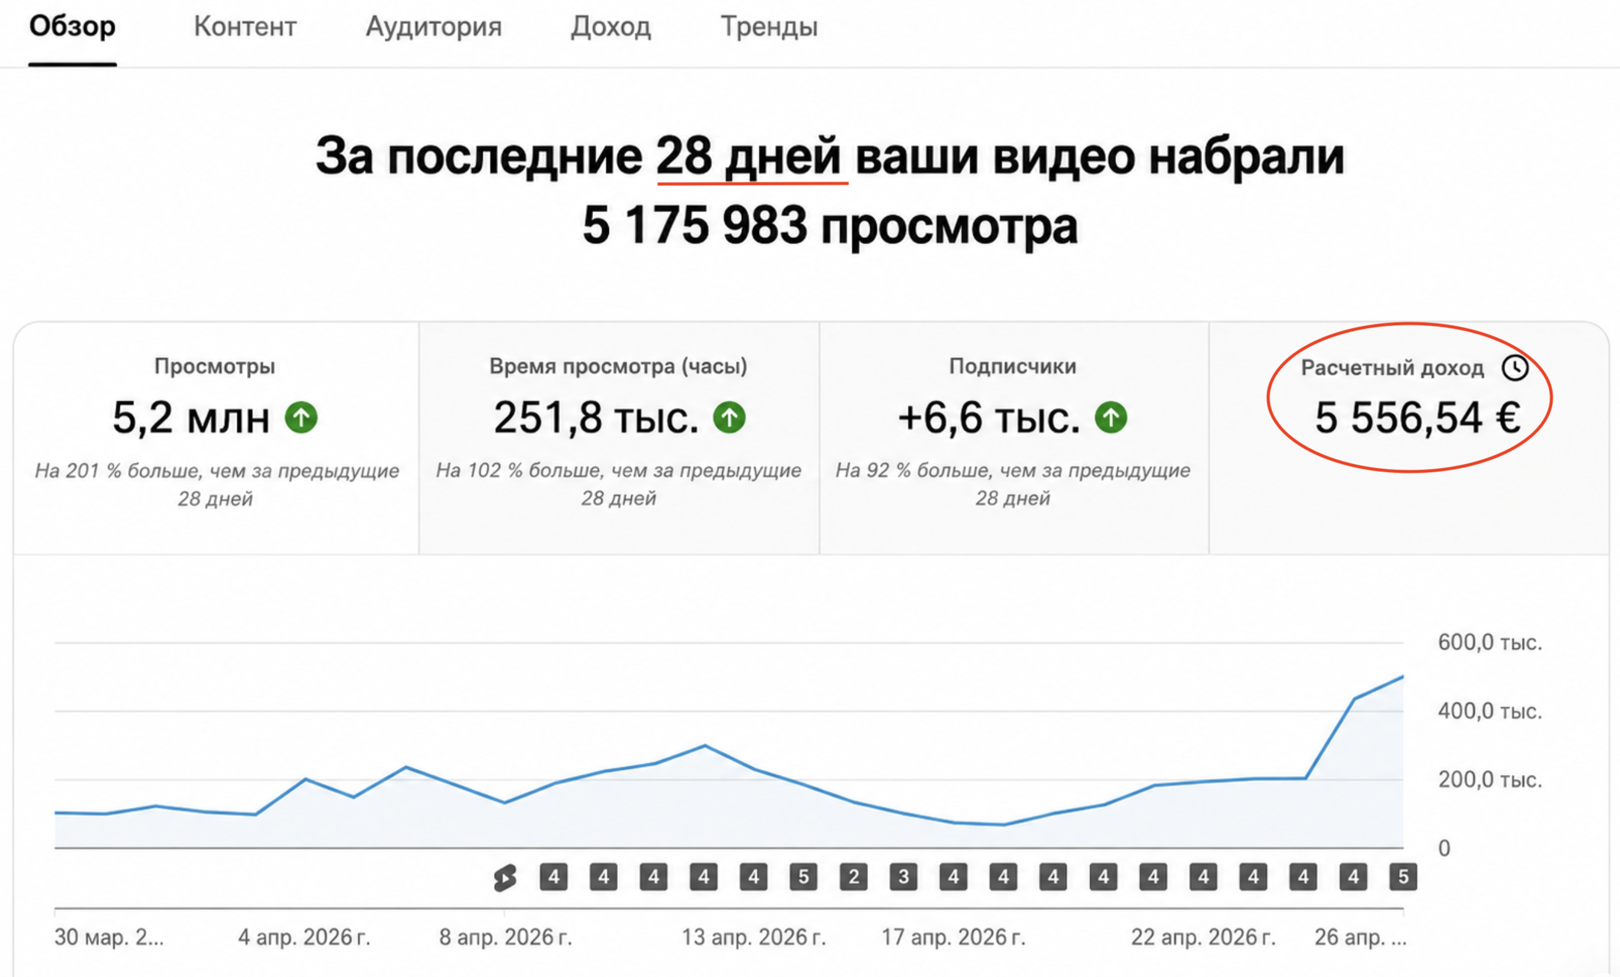The width and height of the screenshot is (1620, 977).
Task: Click the green up arrow beside 5,2 млн
Action: [301, 417]
